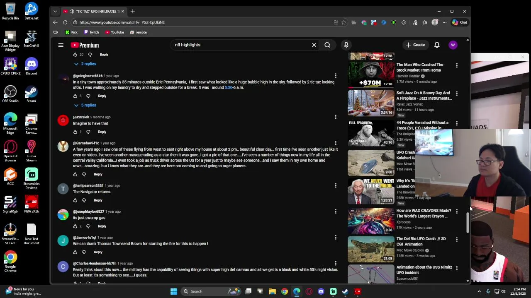Open the YouTube hamburger guide menu

(x=61, y=45)
